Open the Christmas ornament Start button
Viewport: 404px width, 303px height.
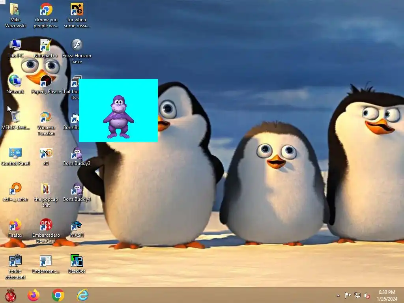click(x=11, y=295)
